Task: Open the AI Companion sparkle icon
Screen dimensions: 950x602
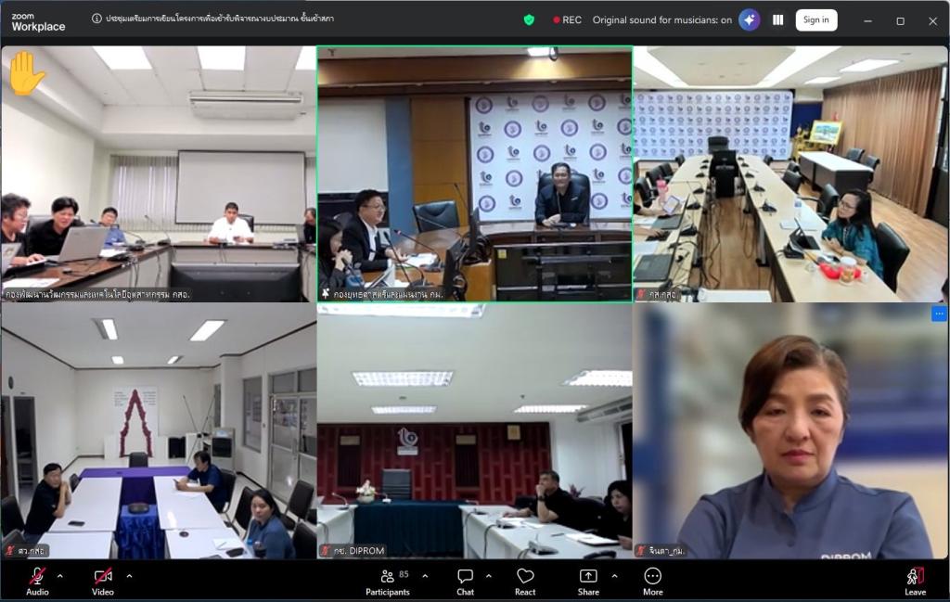Action: click(750, 20)
